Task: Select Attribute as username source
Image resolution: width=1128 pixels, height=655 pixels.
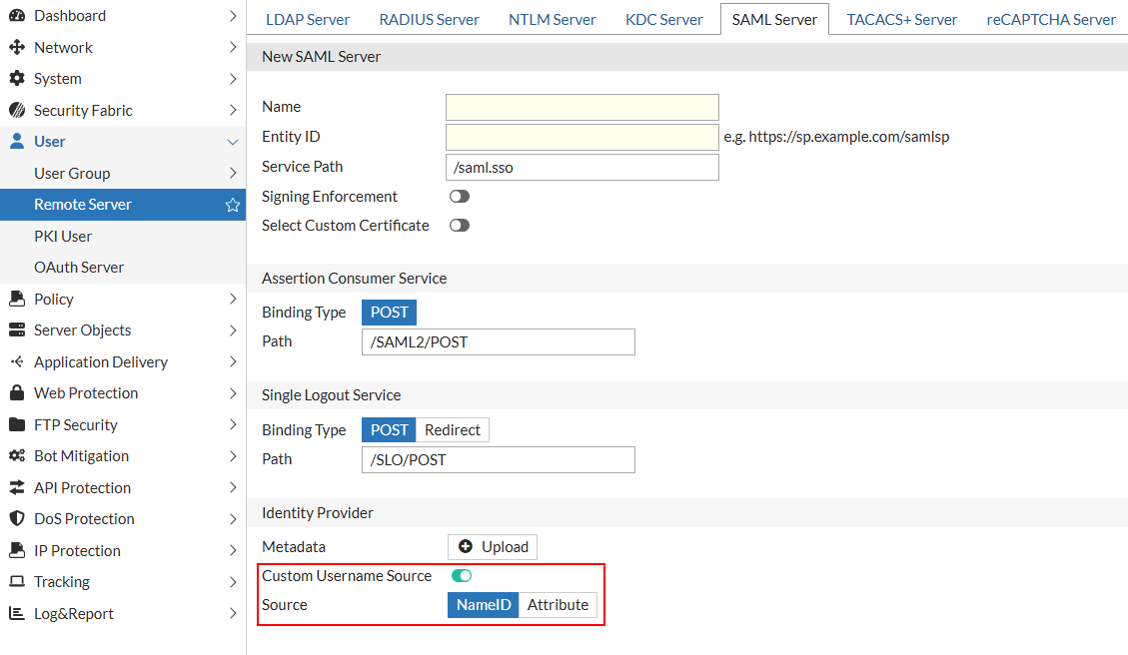Action: click(558, 605)
